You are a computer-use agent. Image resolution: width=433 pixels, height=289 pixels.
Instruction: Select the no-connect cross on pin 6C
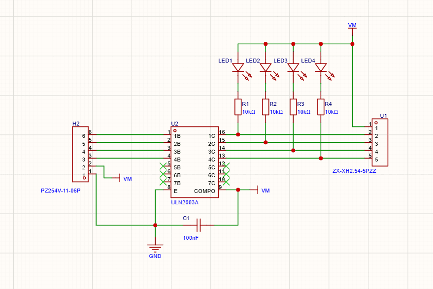[x=226, y=174]
